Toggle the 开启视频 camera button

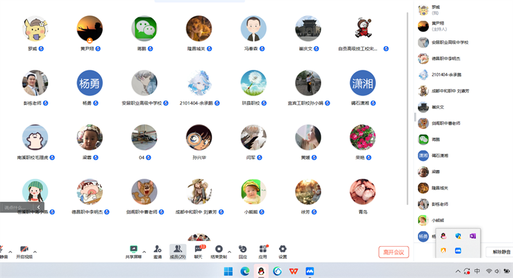pos(24,250)
